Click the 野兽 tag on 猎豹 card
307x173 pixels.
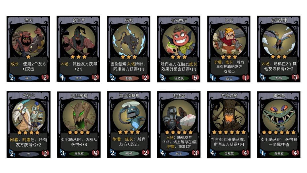(x=129, y=78)
